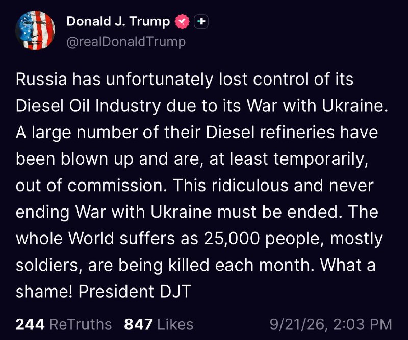The height and width of the screenshot is (340, 408).
Task: Click the 2:03 PM time text
Action: pos(363,324)
